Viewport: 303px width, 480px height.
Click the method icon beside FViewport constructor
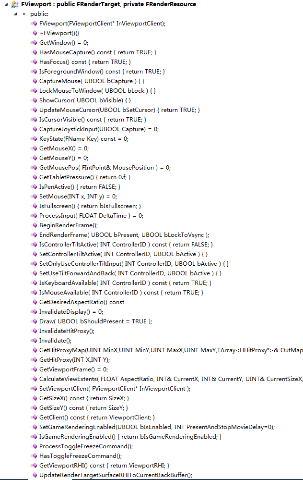pyautogui.click(x=34, y=24)
